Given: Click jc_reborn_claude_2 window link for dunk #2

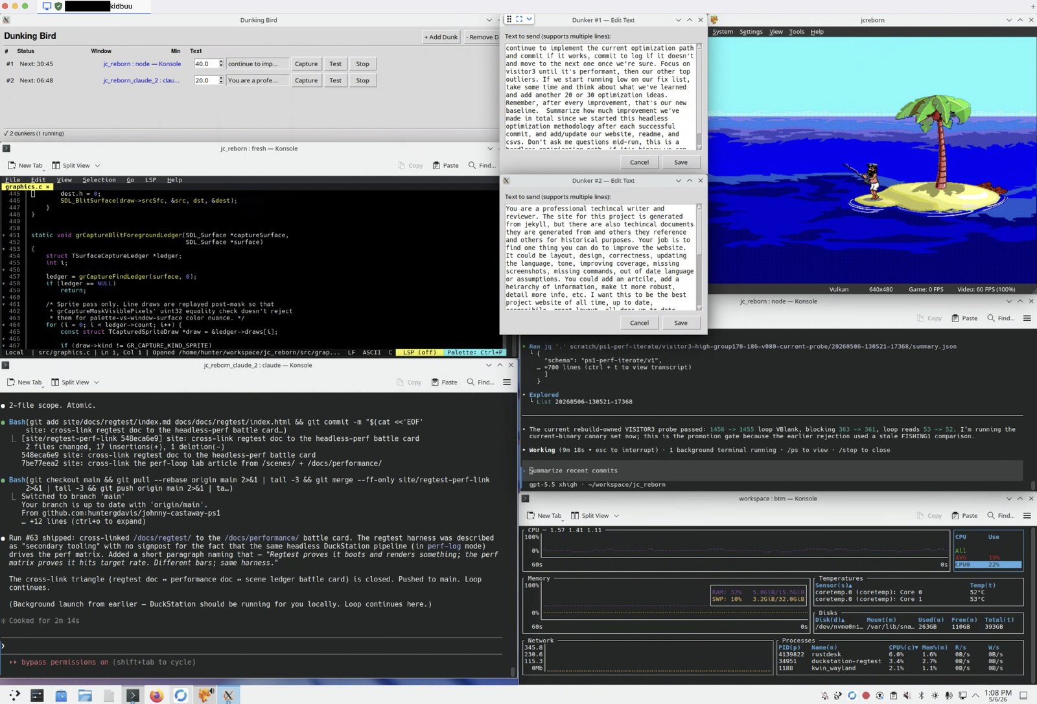Looking at the screenshot, I should point(141,80).
